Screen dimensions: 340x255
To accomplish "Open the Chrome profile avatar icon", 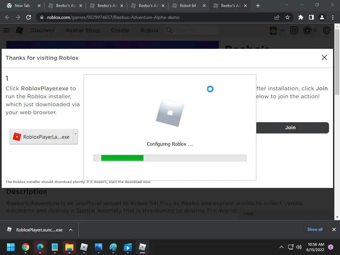I will (x=322, y=17).
